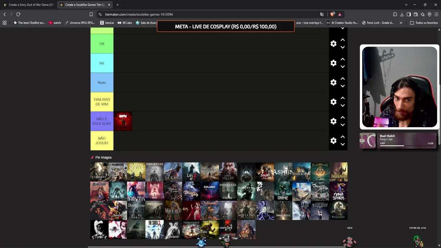
Task: Move the OK tier row up
Action: coord(342,40)
